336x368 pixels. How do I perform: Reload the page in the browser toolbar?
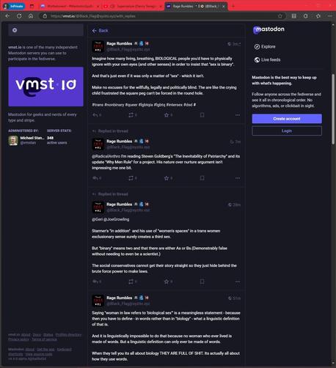pyautogui.click(x=19, y=16)
